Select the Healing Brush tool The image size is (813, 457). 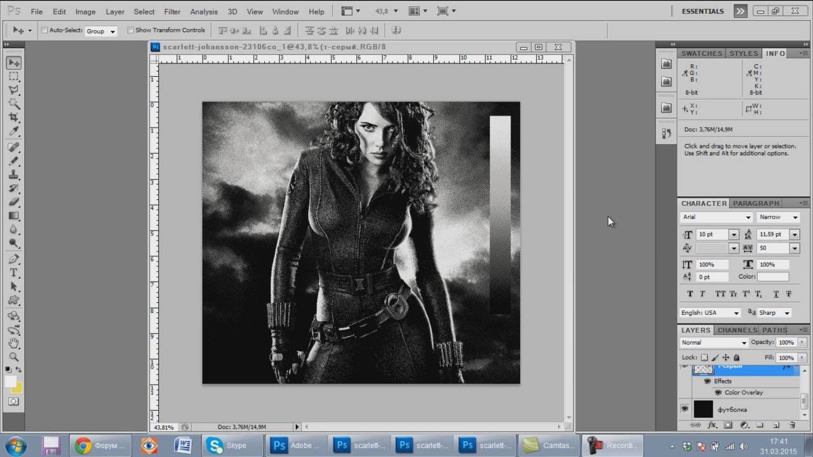(x=14, y=147)
